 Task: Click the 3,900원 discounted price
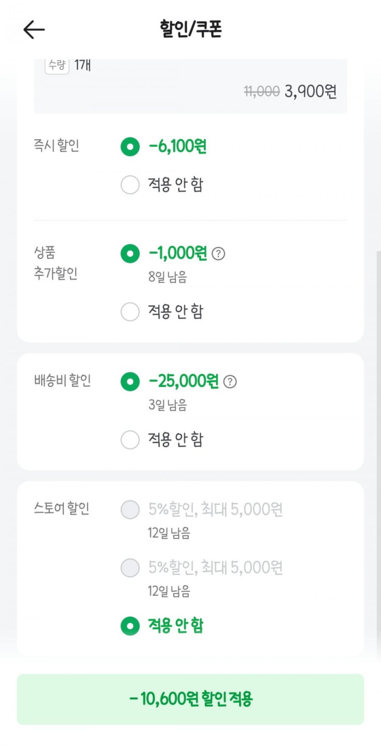(311, 92)
